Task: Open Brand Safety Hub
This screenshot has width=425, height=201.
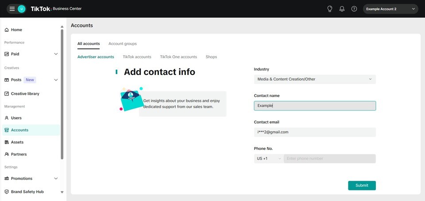Action: coord(27,192)
